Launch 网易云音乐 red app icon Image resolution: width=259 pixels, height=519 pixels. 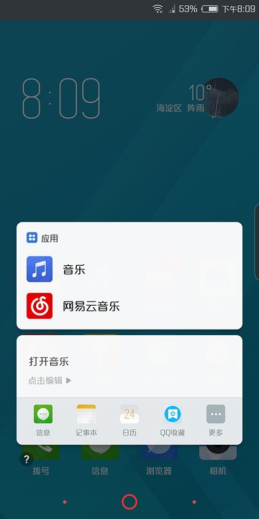point(39,306)
